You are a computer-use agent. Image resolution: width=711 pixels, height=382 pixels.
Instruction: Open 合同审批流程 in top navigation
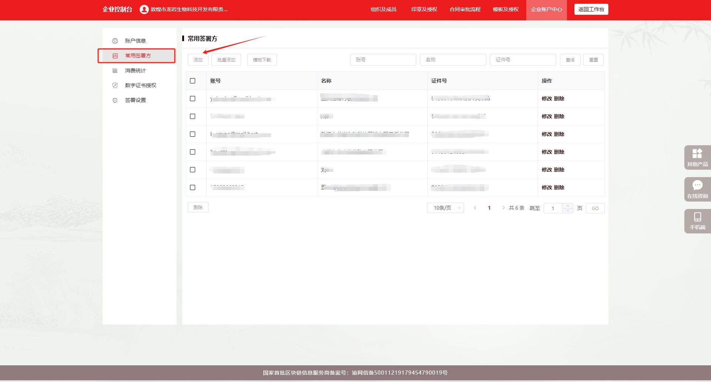(x=465, y=9)
